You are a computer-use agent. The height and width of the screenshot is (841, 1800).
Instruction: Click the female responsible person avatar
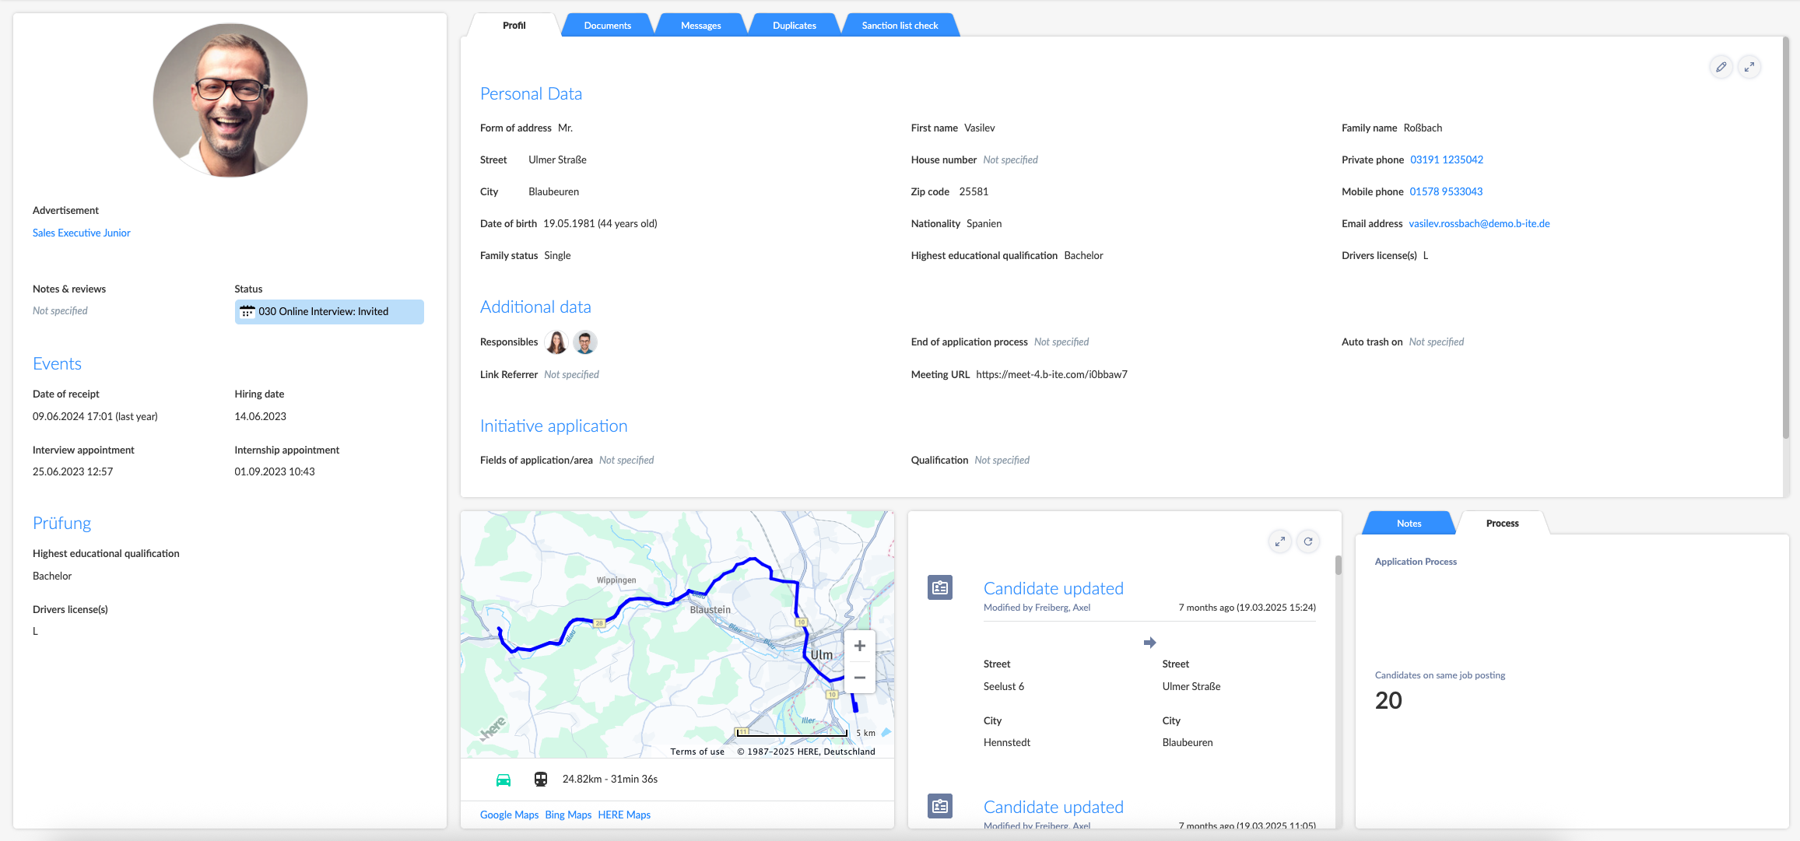click(x=556, y=342)
